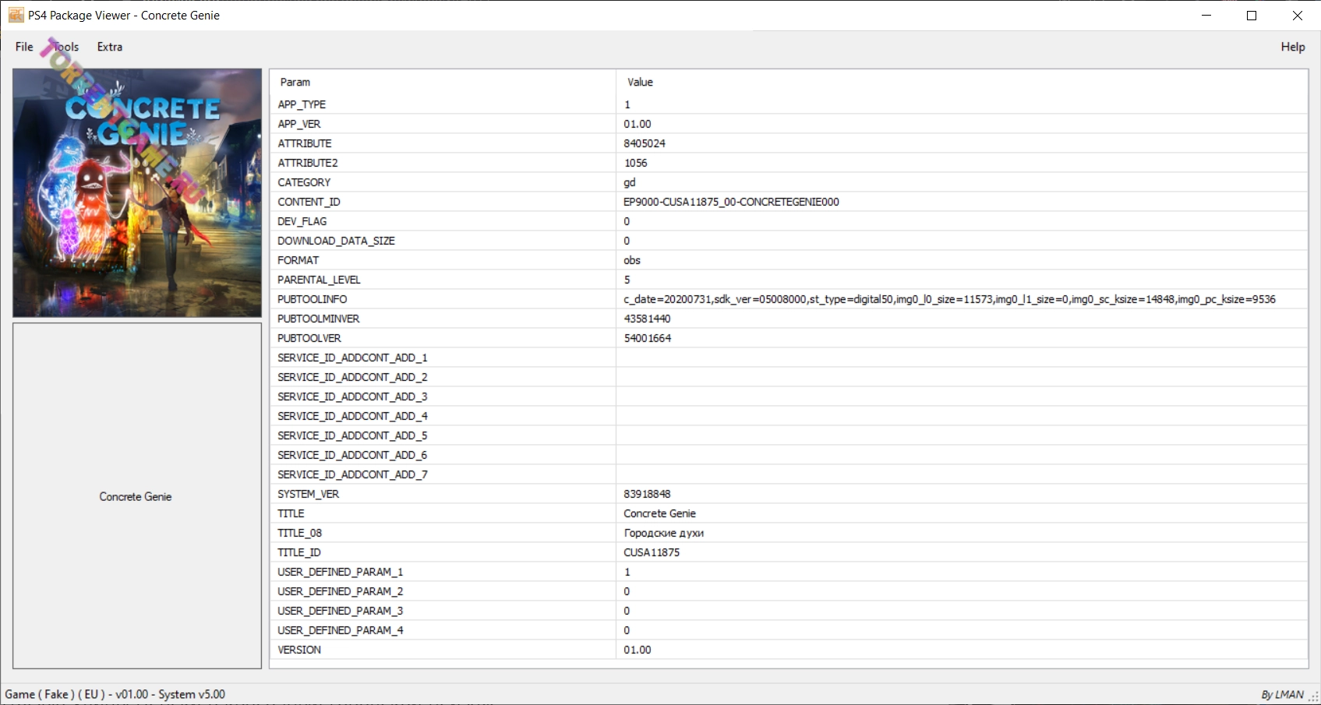Open the Tools menu
This screenshot has height=705, width=1321.
[x=66, y=47]
